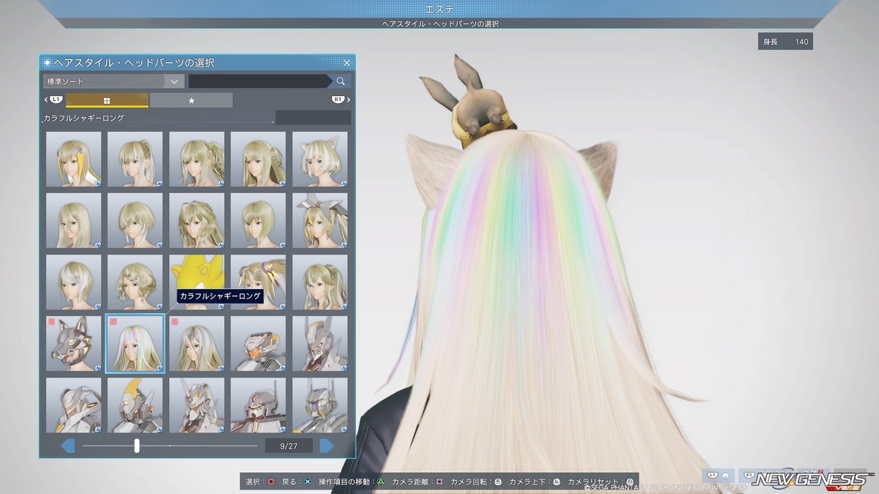Viewport: 879px width, 494px height.
Task: Select twin tails with gold spike ornaments
Action: 258,282
